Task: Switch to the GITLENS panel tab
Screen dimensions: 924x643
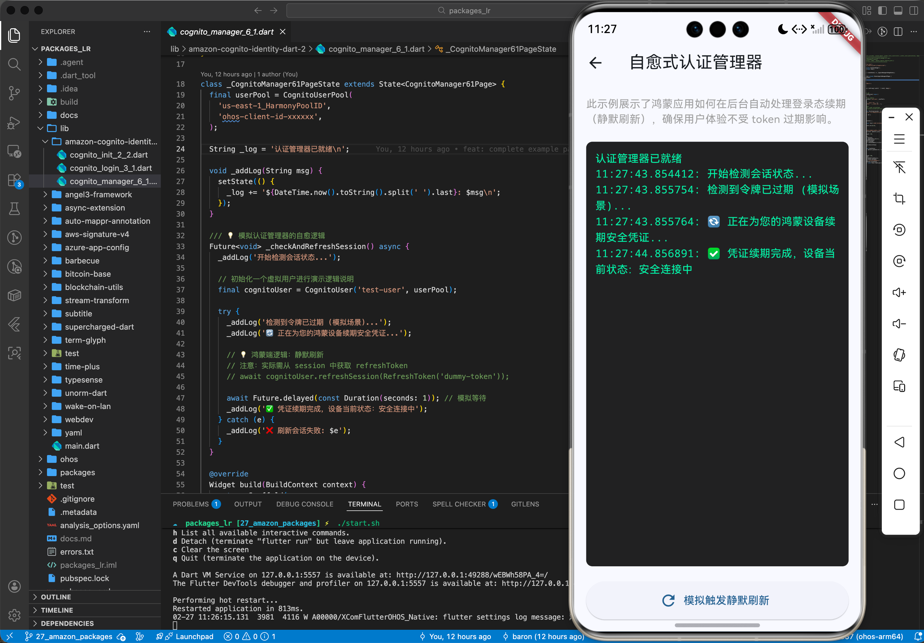Action: [x=525, y=504]
